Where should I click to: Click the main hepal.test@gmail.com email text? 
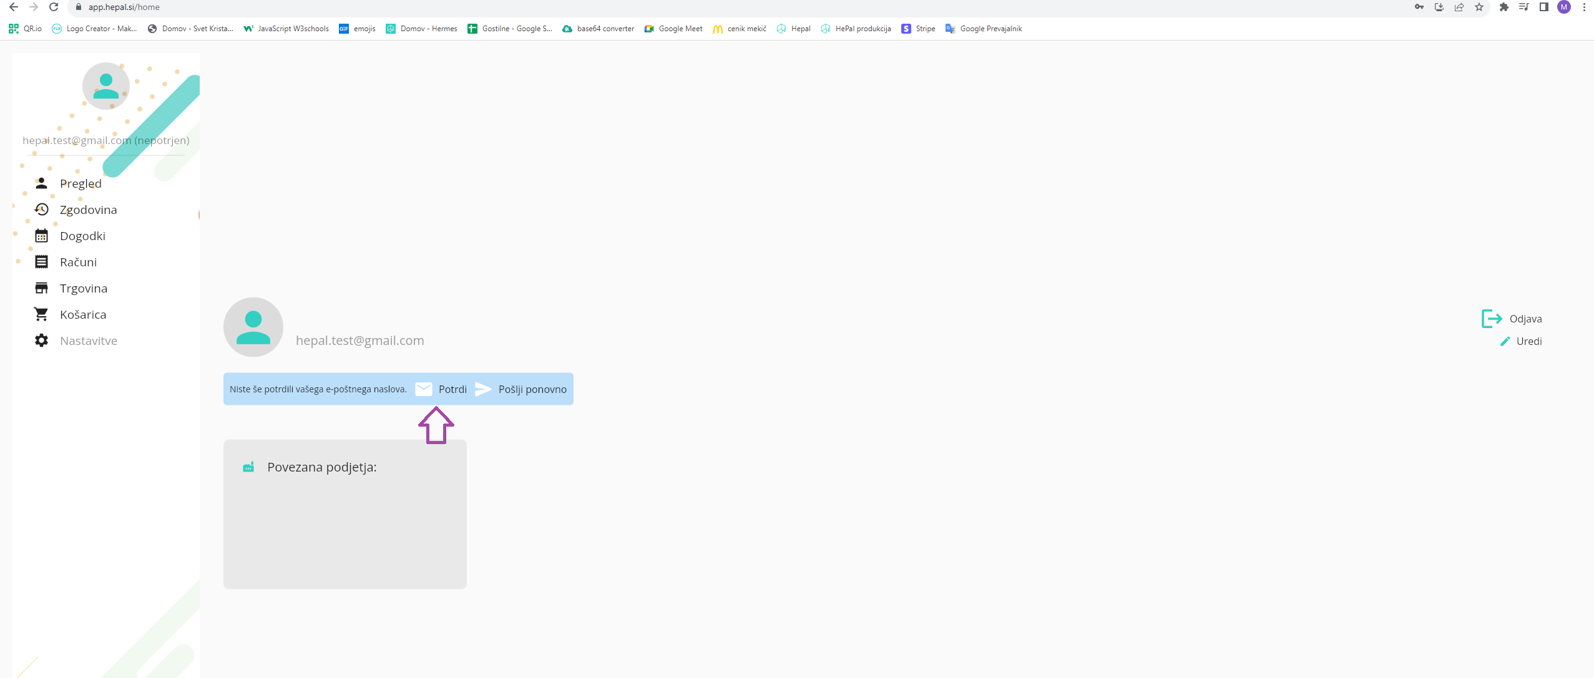point(360,341)
